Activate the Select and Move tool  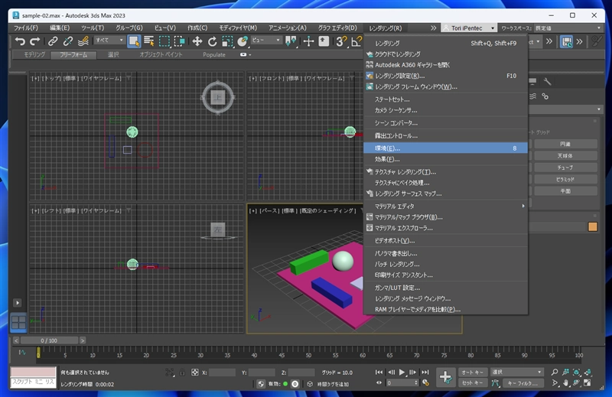click(x=197, y=41)
